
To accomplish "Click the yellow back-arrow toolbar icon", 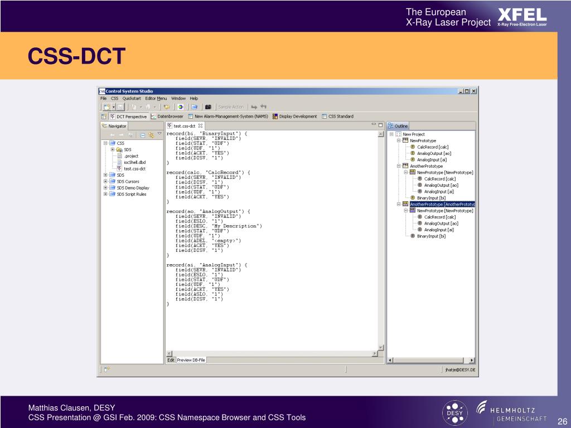I will [x=166, y=107].
